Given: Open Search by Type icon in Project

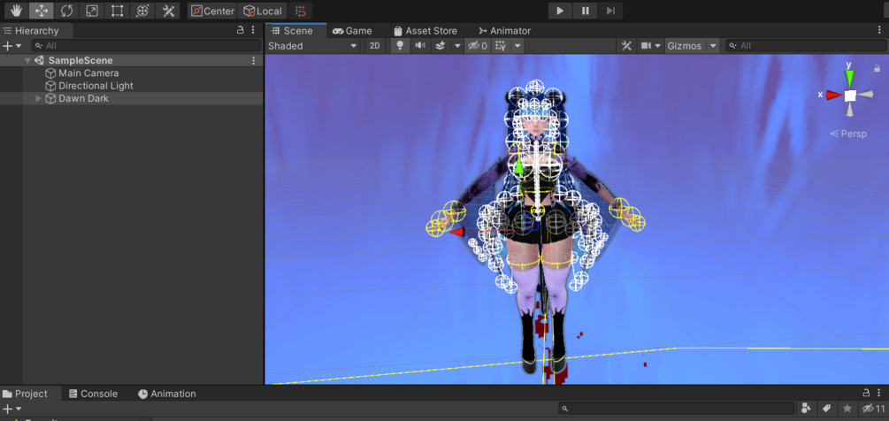Looking at the screenshot, I should (x=806, y=409).
